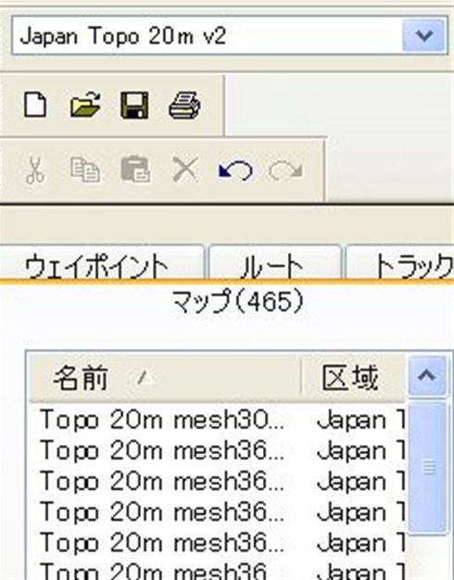Undo with the blue arrow icon

coord(235,170)
